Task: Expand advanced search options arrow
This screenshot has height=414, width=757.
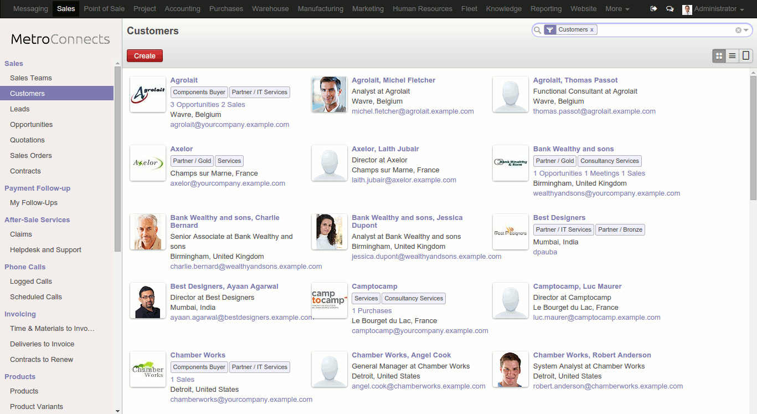Action: pos(746,30)
